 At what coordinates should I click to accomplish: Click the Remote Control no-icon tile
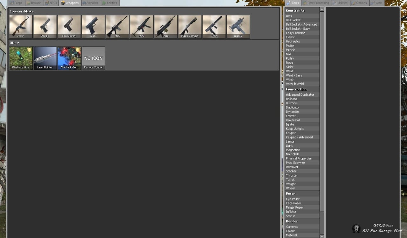point(93,58)
